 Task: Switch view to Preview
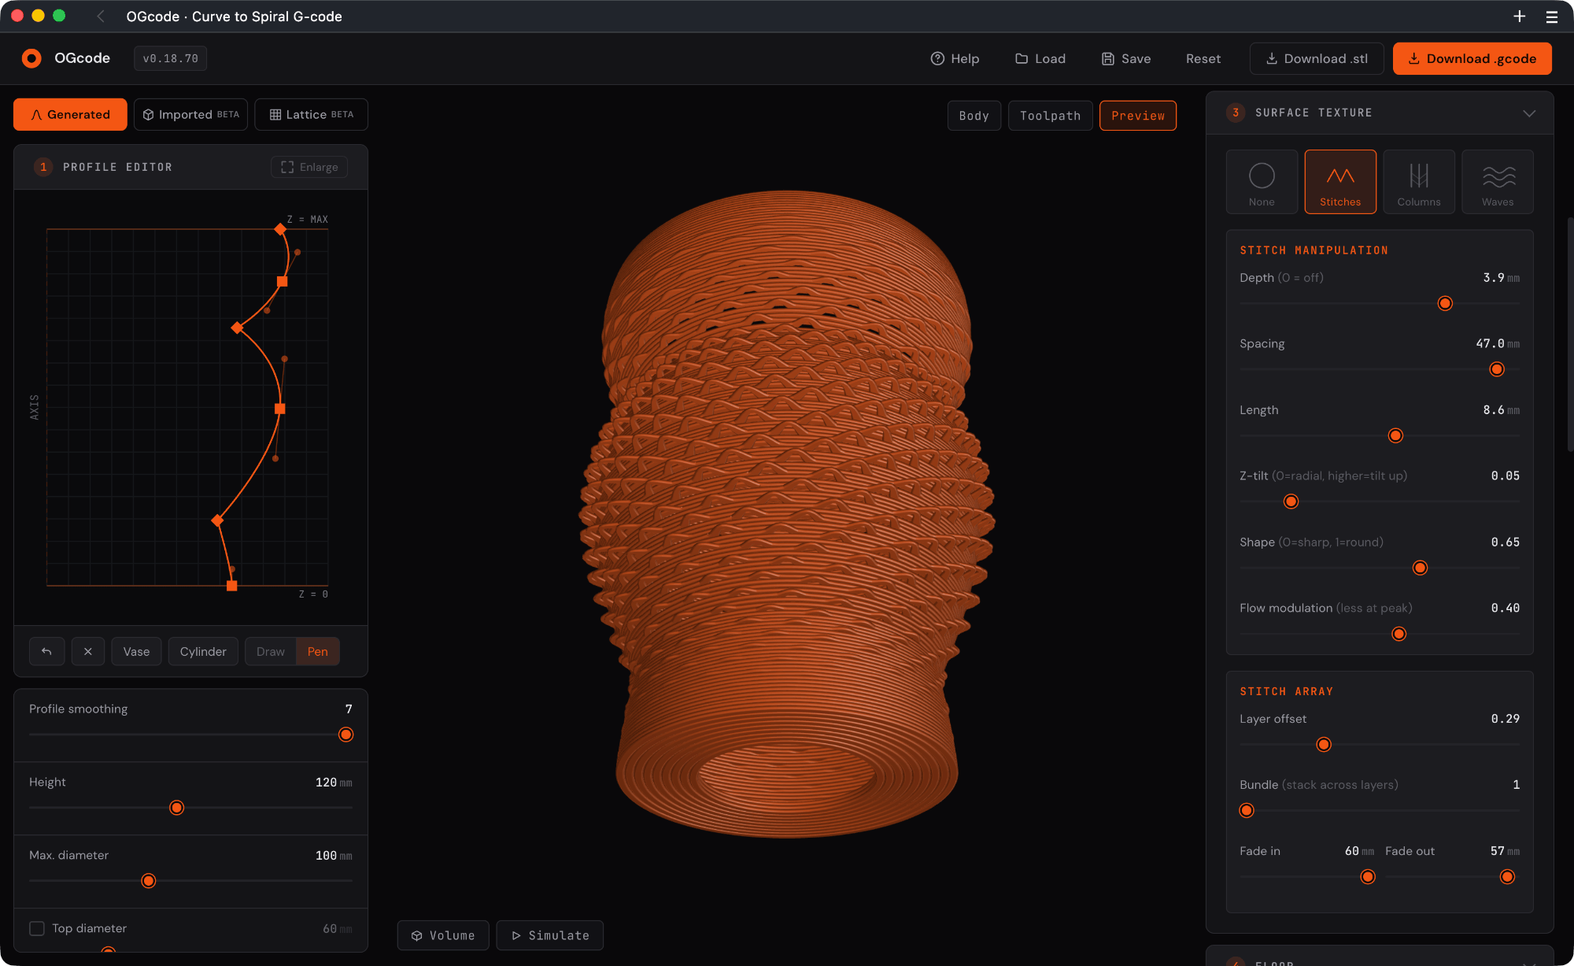point(1138,116)
